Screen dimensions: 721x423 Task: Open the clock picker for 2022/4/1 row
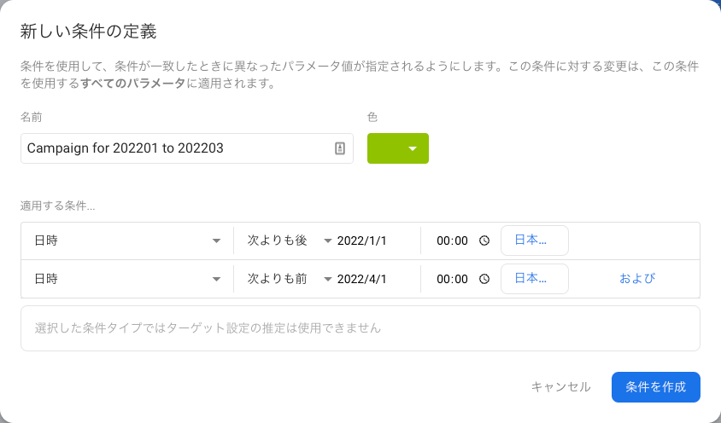pos(484,279)
